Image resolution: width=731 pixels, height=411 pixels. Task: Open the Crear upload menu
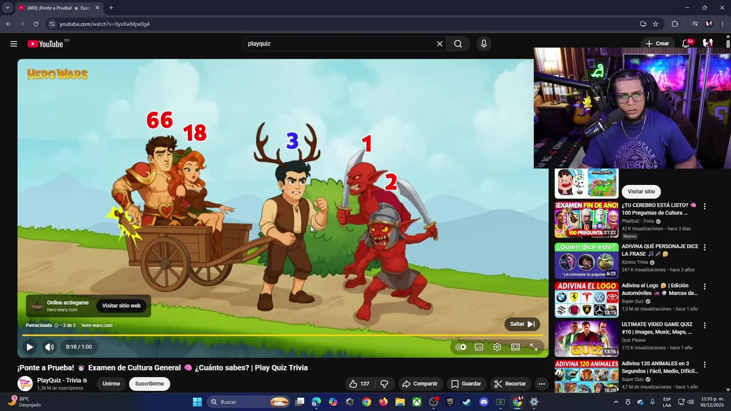point(657,43)
